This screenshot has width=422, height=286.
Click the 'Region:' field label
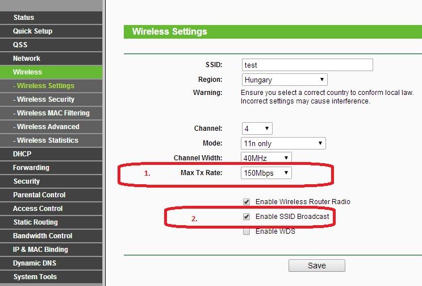pyautogui.click(x=210, y=80)
